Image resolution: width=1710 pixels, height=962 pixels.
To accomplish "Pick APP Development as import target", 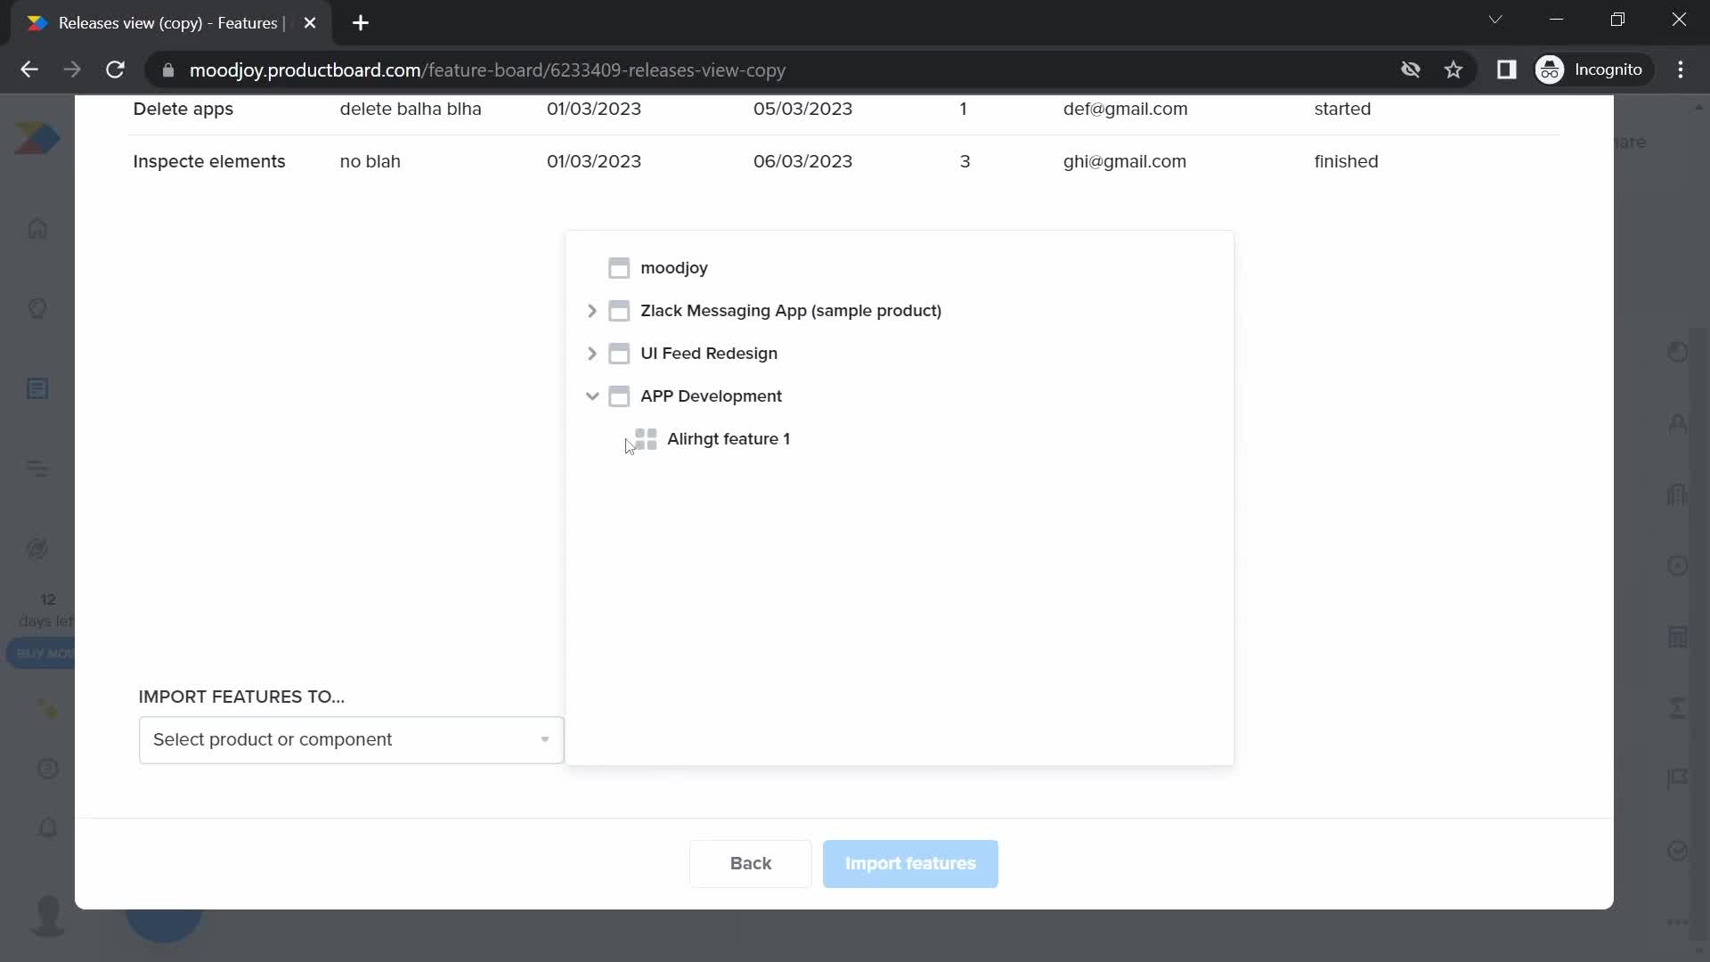I will (x=711, y=396).
